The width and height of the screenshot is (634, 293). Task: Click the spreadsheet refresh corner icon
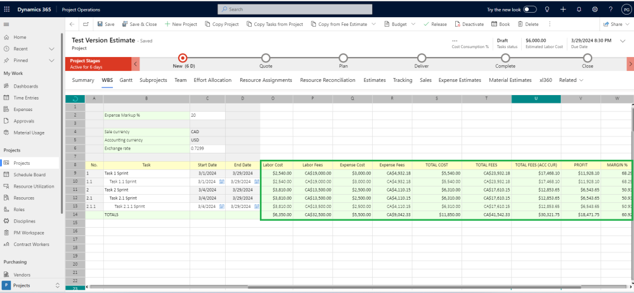75,99
